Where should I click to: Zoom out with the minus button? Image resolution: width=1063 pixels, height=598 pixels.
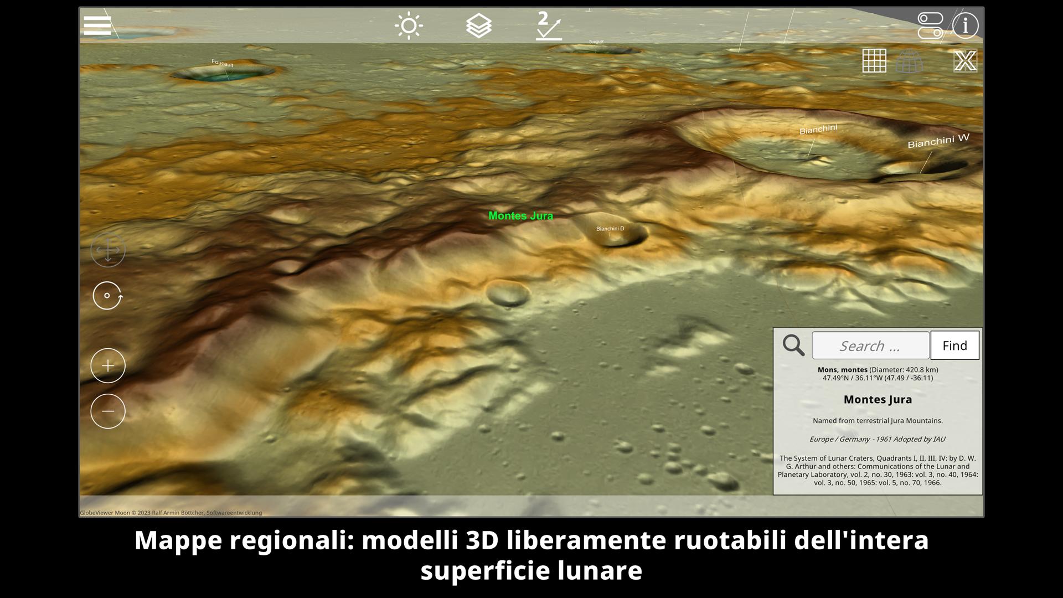(x=108, y=411)
